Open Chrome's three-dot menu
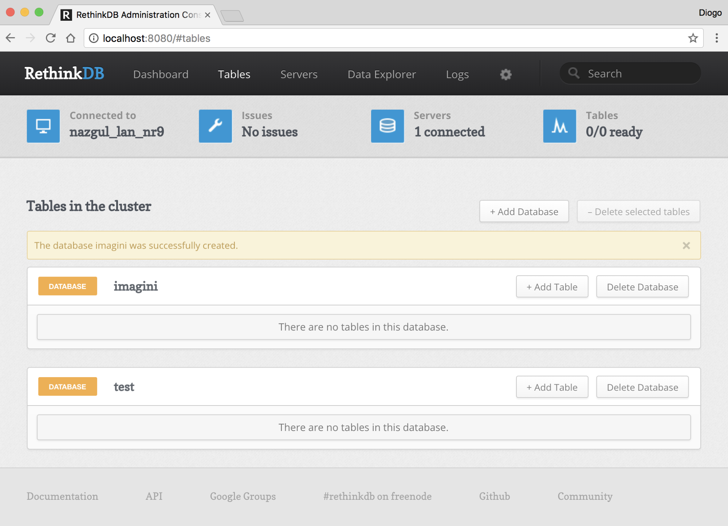 click(716, 38)
